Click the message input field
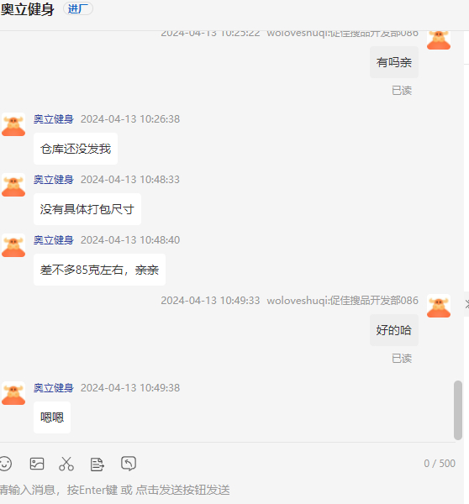Image resolution: width=469 pixels, height=504 pixels. (225, 490)
